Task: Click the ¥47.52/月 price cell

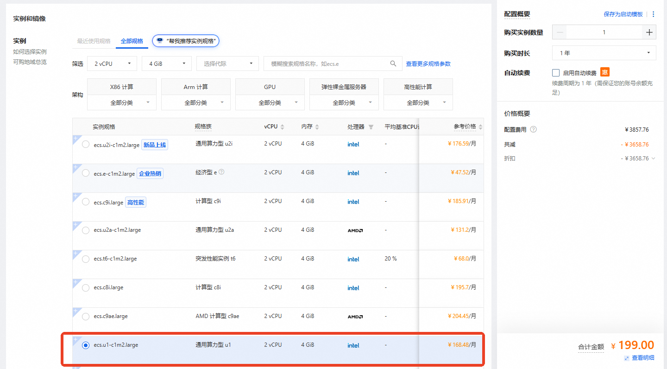Action: click(x=463, y=172)
